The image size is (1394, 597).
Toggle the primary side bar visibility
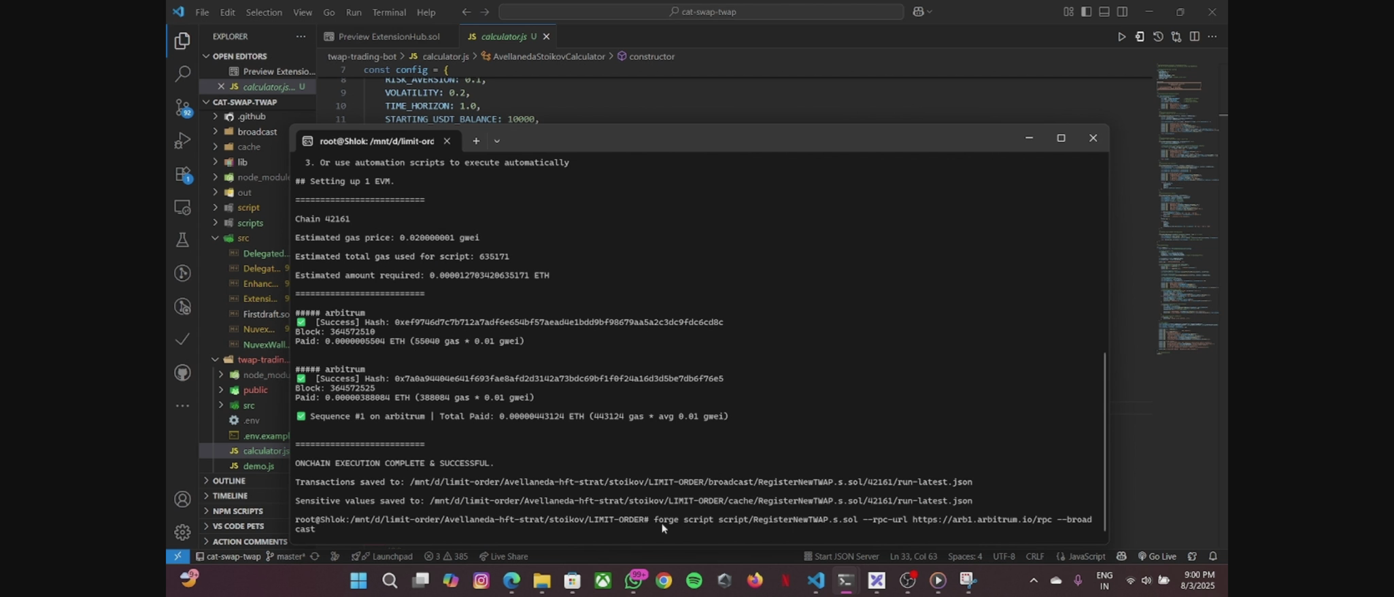point(1086,12)
